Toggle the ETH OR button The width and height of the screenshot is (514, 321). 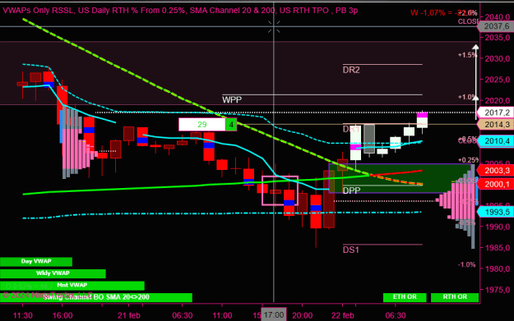pyautogui.click(x=405, y=297)
